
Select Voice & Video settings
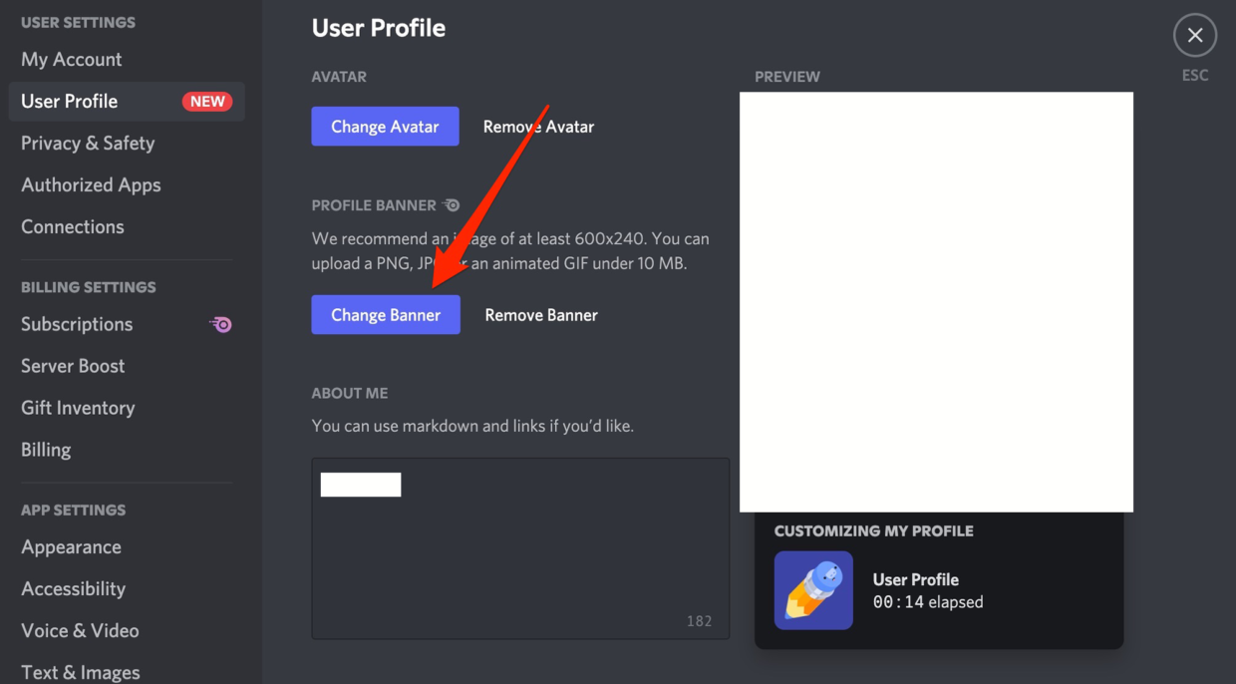81,630
